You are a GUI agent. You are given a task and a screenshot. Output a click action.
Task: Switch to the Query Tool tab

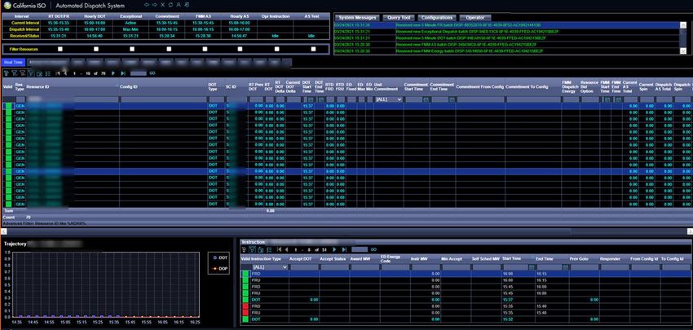point(397,17)
